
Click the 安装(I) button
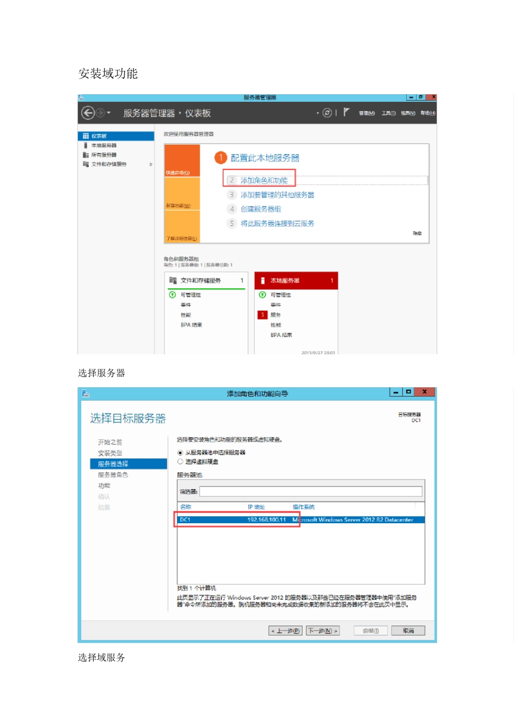371,630
